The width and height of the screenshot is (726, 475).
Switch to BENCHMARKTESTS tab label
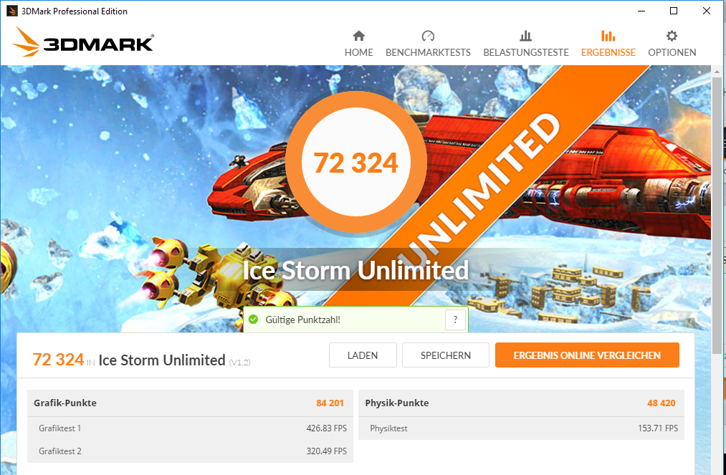[x=428, y=53]
